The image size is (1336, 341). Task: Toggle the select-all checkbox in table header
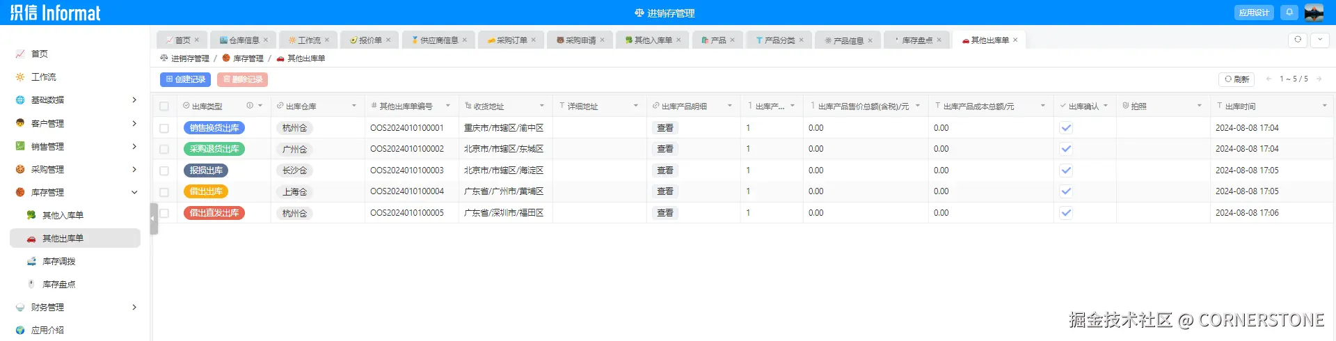pyautogui.click(x=164, y=106)
